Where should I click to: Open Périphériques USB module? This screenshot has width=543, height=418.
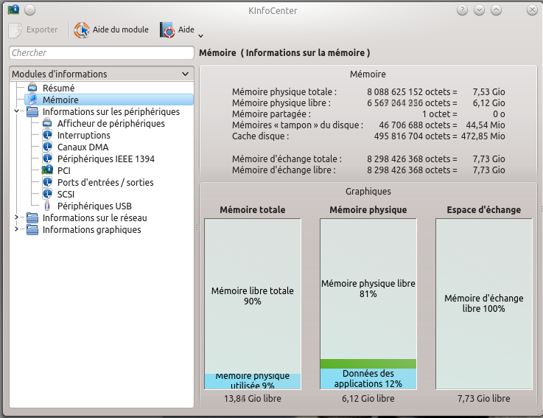pyautogui.click(x=94, y=206)
